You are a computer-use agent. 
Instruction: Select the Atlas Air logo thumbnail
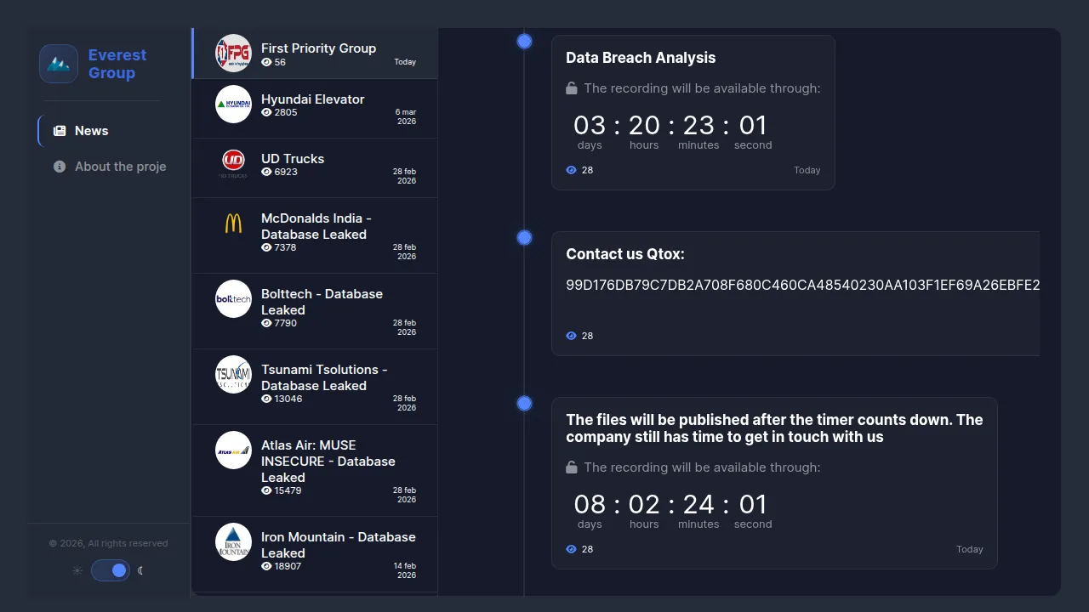[x=233, y=450]
